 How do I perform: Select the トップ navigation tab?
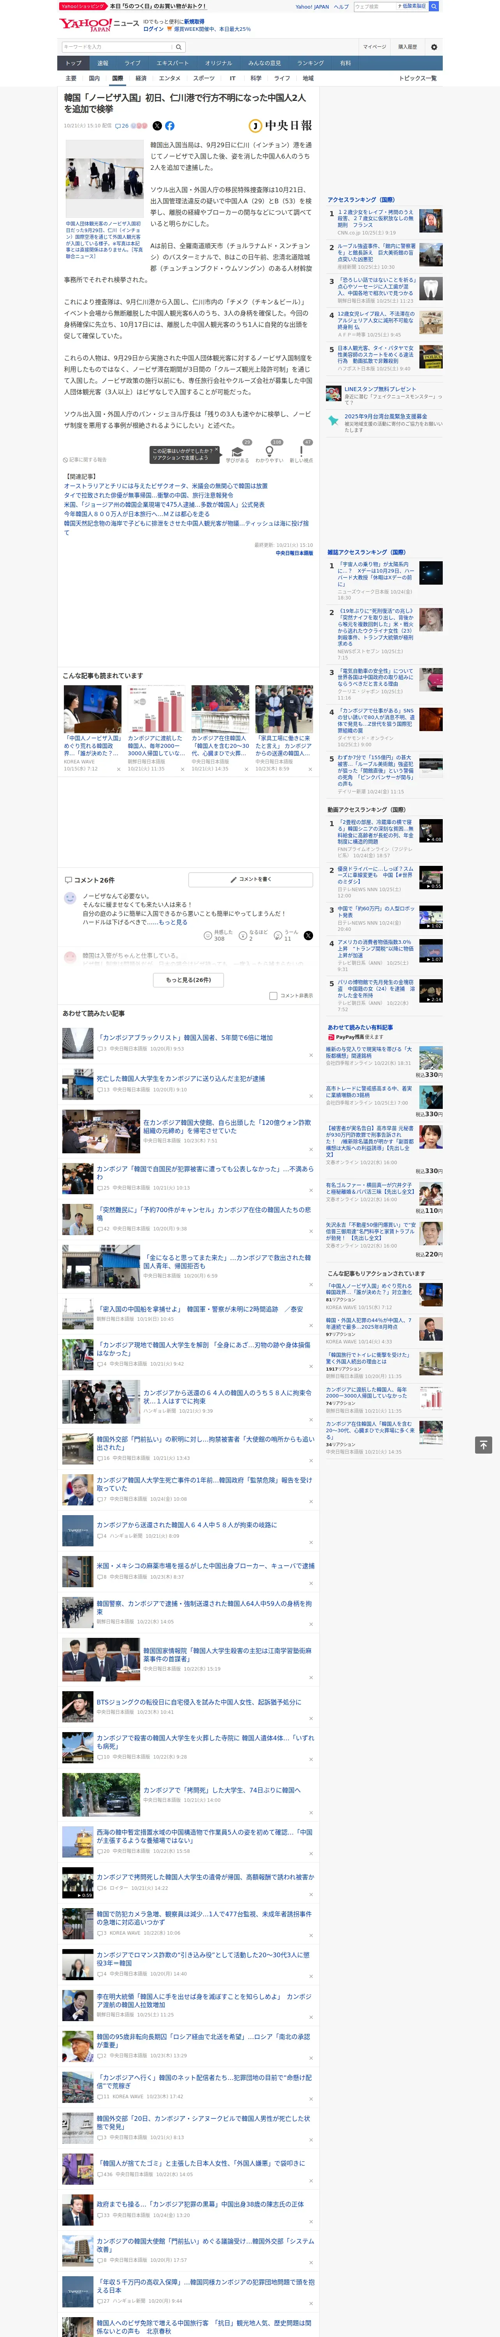click(74, 63)
